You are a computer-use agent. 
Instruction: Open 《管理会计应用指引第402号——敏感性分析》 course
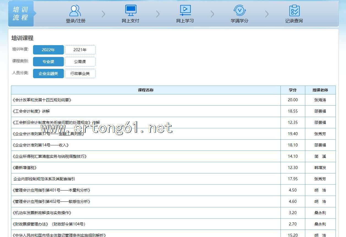(51, 201)
